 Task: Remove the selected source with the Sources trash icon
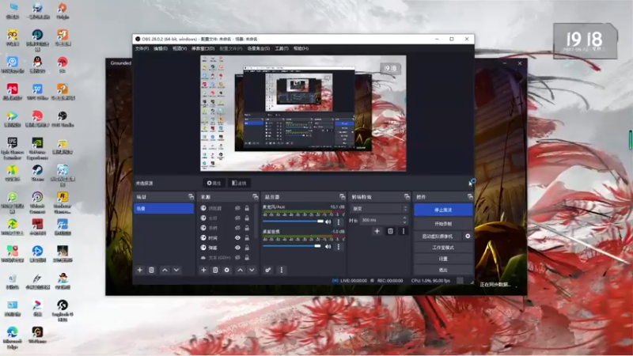coord(215,270)
